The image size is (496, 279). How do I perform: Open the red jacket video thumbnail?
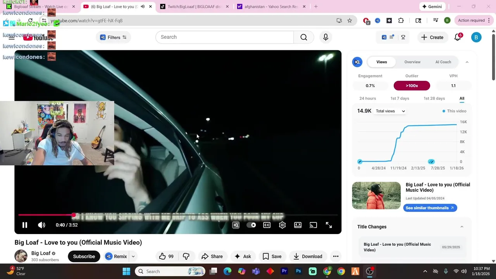tap(376, 196)
